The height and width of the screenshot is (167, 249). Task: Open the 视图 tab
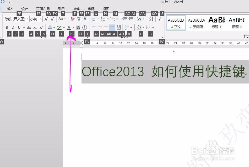click(106, 9)
